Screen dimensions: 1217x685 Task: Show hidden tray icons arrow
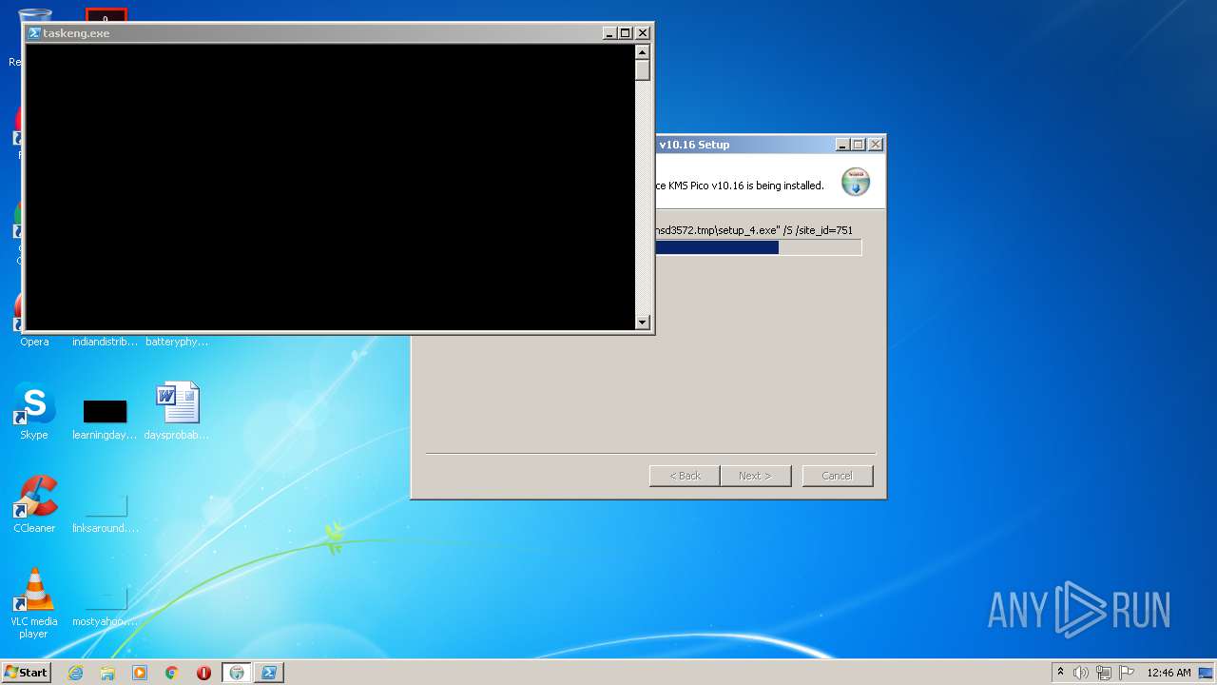click(x=1060, y=673)
